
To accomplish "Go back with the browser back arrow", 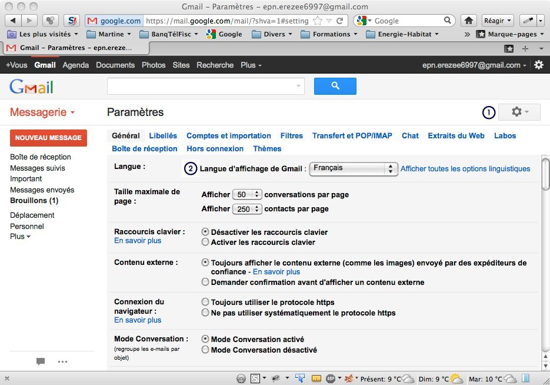I will point(13,21).
